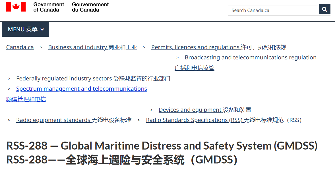Click the breadcrumb arrow before Federally regulated industry
Viewport: 335px width, 170px height.
click(x=9, y=79)
